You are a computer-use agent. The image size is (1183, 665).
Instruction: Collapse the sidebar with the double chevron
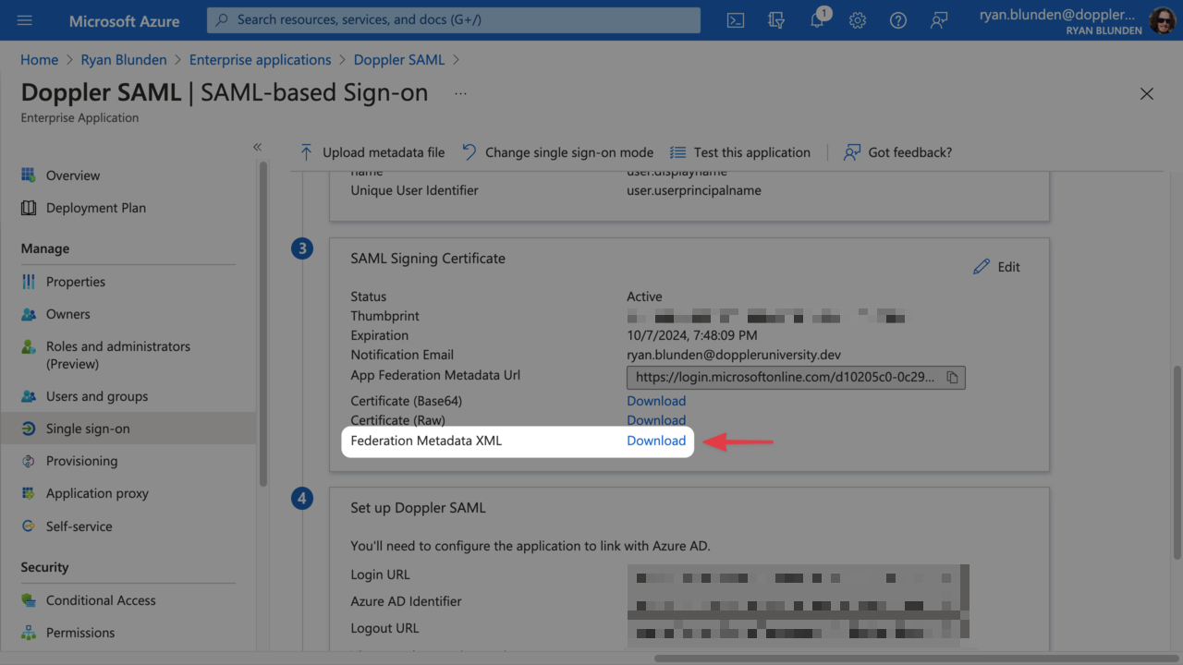click(257, 147)
